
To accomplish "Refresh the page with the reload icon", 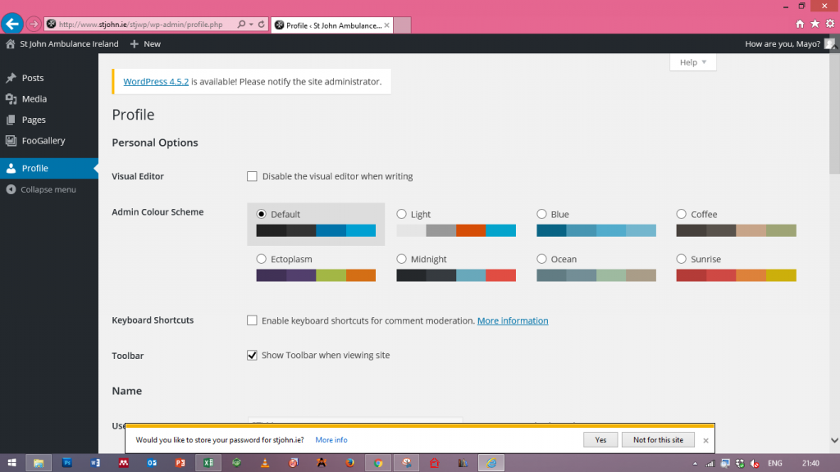I will [x=262, y=25].
